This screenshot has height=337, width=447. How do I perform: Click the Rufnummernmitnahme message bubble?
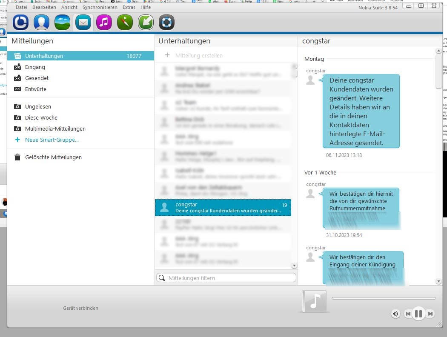point(361,208)
